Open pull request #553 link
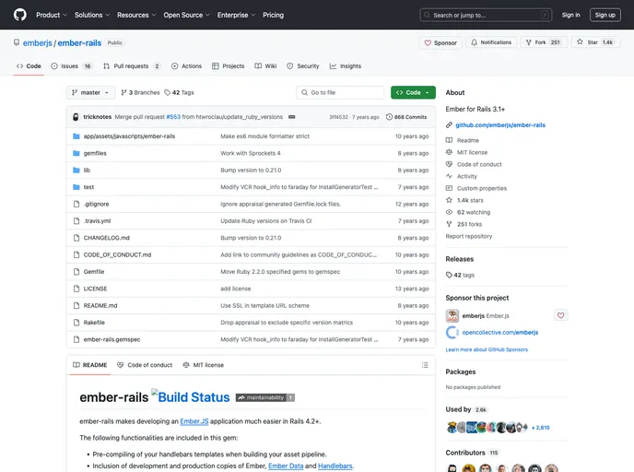This screenshot has width=634, height=472. (173, 117)
